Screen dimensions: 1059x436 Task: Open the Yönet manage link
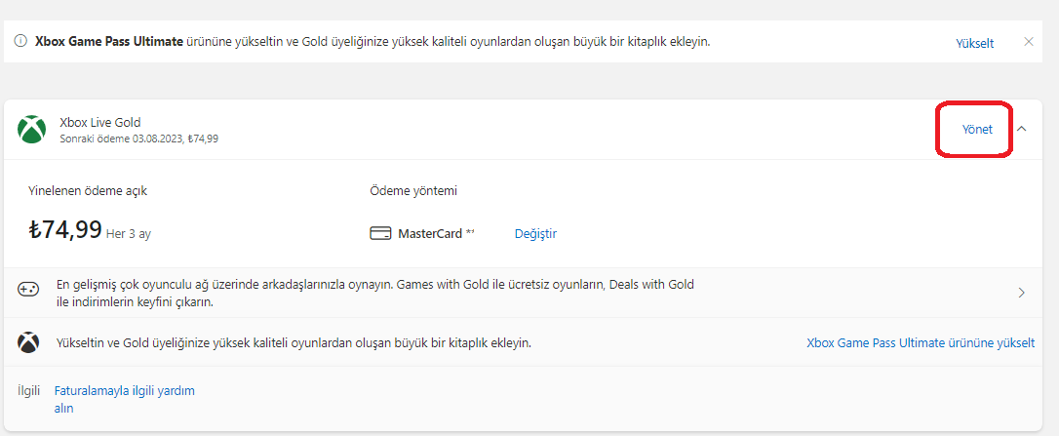point(977,130)
